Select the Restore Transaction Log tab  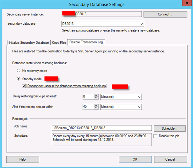click(x=86, y=42)
